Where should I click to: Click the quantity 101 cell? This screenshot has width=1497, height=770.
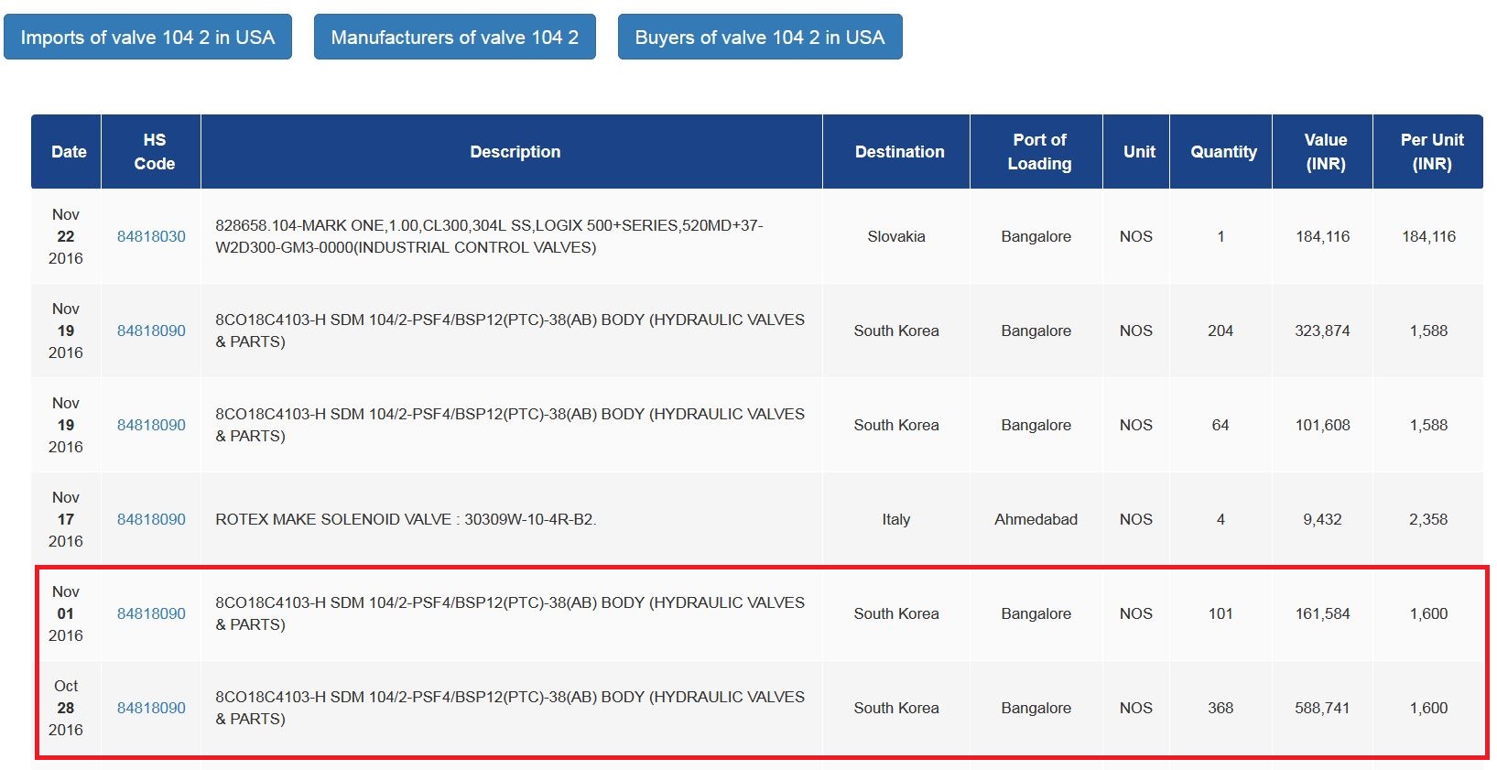click(x=1220, y=613)
